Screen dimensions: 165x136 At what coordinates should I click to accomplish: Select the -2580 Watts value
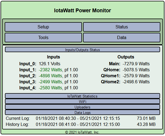[x=51, y=88]
